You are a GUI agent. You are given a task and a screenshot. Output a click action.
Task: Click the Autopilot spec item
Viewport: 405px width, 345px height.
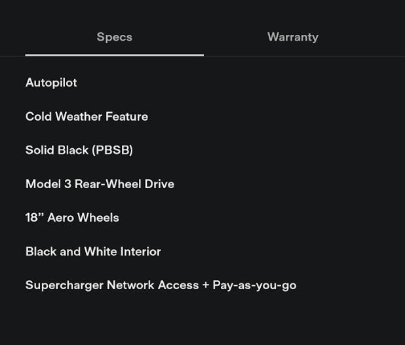click(51, 83)
